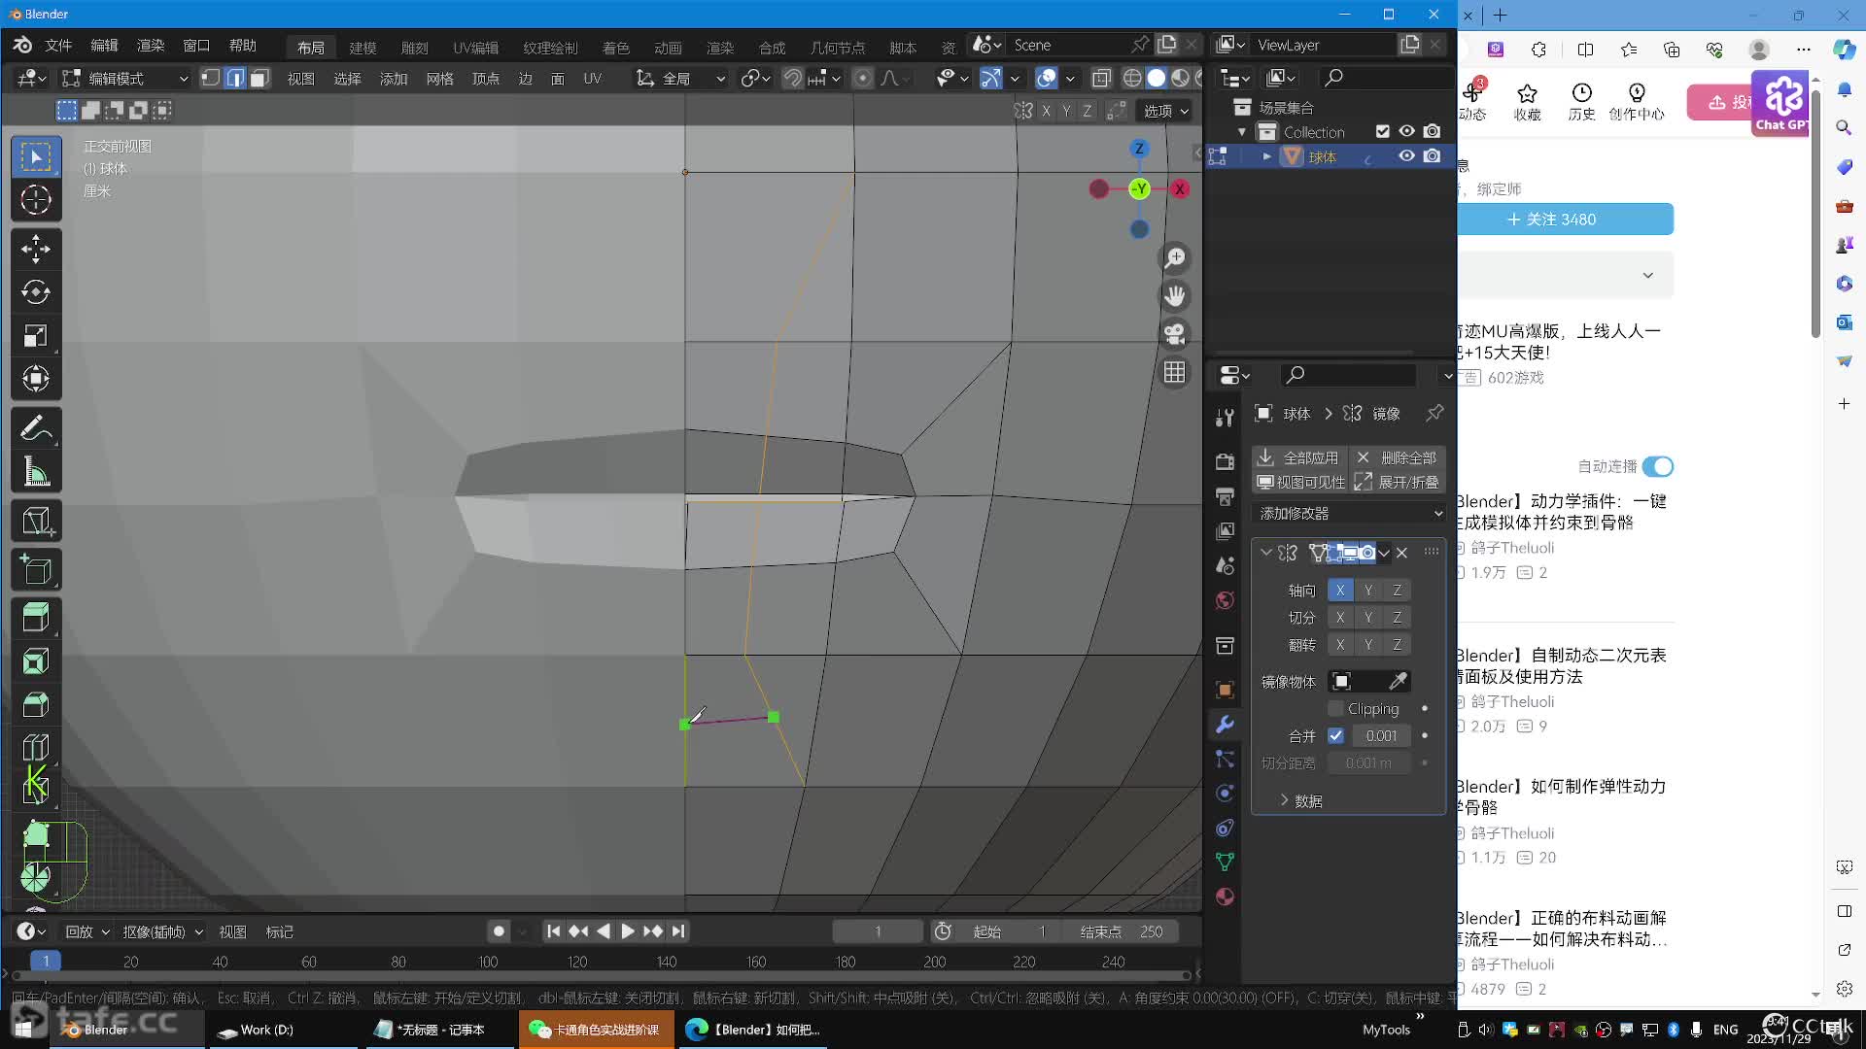Hide Collection in viewport eye icon

point(1406,131)
